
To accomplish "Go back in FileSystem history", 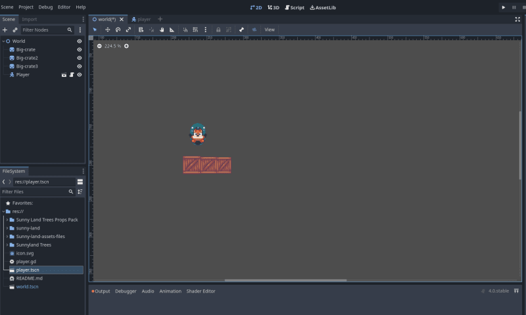I will (x=4, y=182).
